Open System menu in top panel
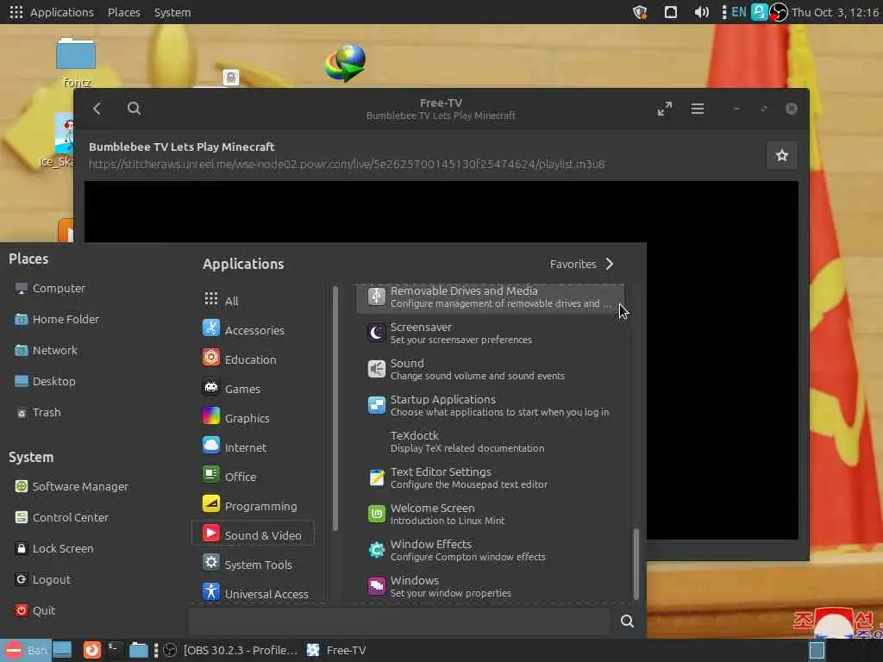The image size is (883, 662). pos(172,12)
